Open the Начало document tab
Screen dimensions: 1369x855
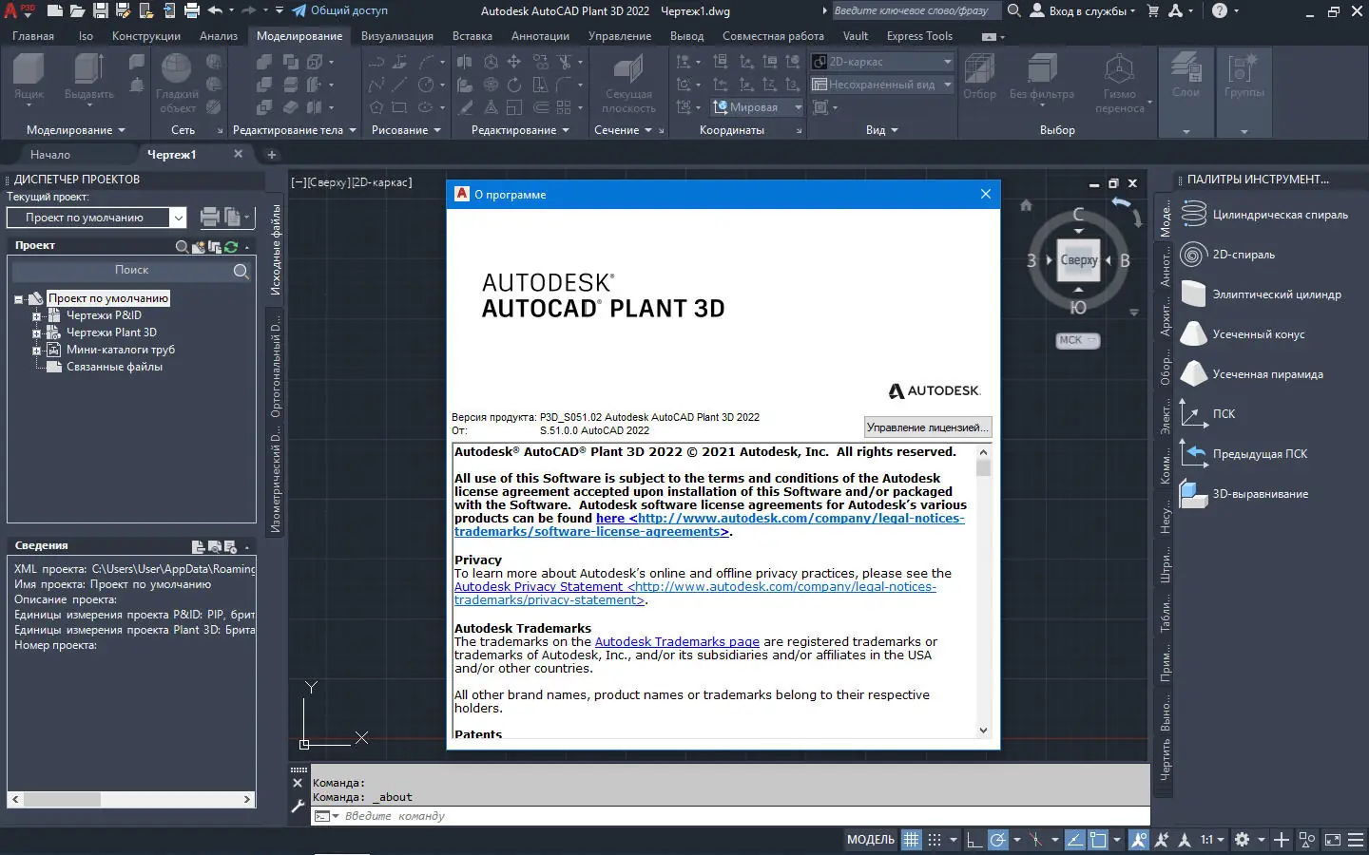pos(50,155)
